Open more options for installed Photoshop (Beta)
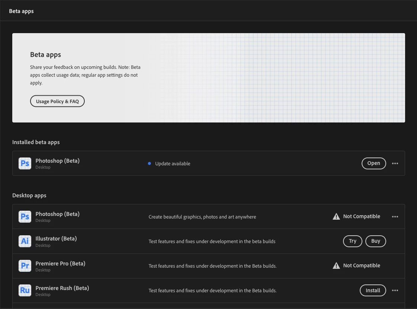The image size is (417, 309). 395,163
